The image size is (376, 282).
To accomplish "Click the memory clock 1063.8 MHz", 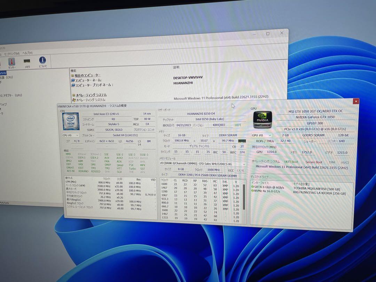I will 181,141.
